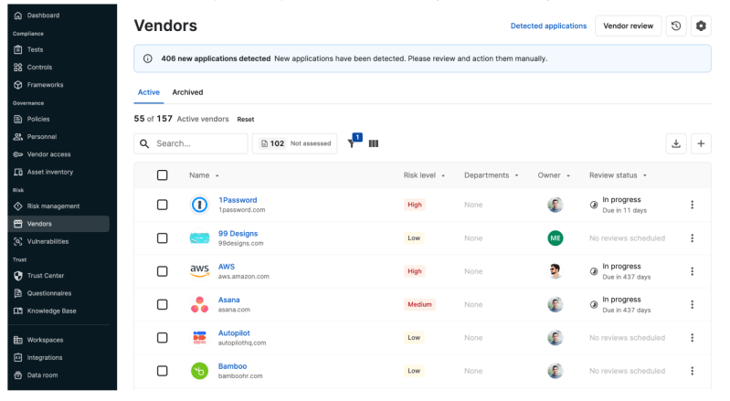Switch to the Archived tab

[187, 92]
